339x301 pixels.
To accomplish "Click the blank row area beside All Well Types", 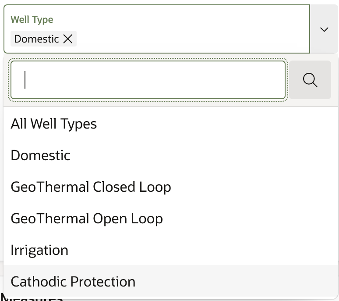I will click(219, 124).
